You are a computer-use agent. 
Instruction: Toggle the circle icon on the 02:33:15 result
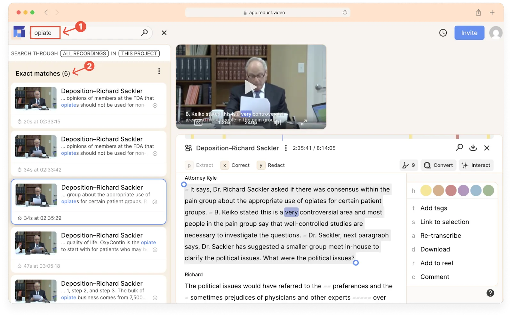pyautogui.click(x=155, y=105)
